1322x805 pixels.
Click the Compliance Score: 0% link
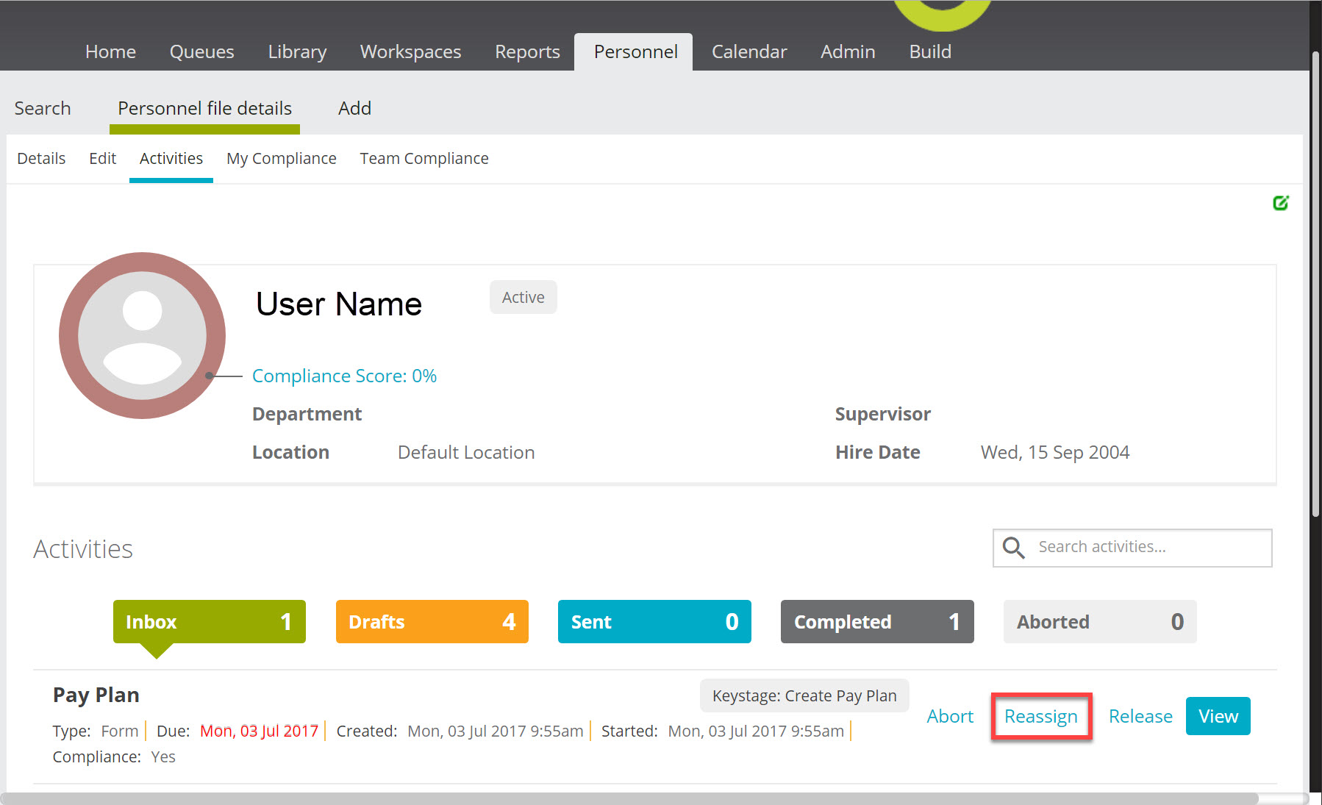(x=344, y=376)
